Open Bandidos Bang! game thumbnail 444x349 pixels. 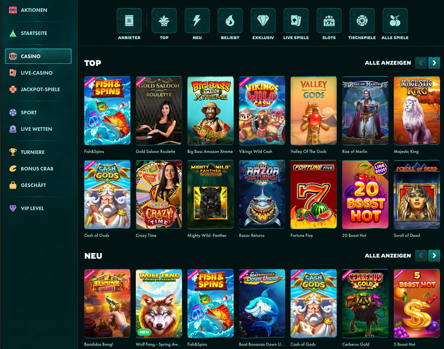107,304
